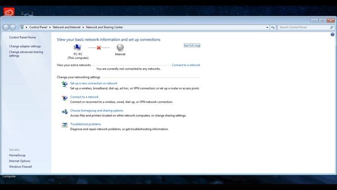Expand the arrow after Control Panel breadcrumb
This screenshot has width=337, height=190.
[x=50, y=27]
